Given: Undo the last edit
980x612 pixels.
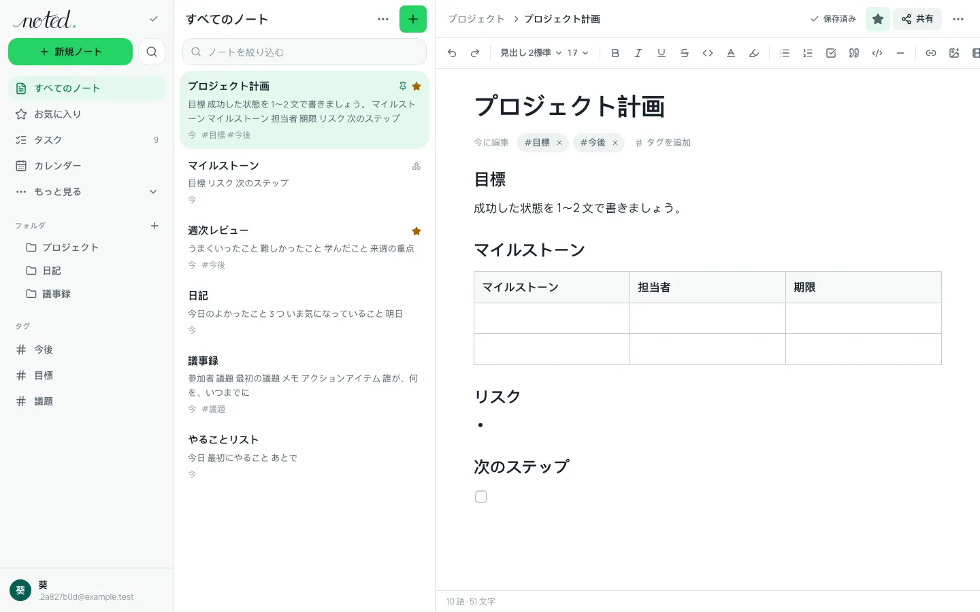Looking at the screenshot, I should pyautogui.click(x=452, y=53).
